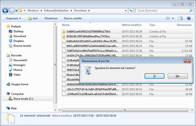The width and height of the screenshot is (196, 126).
Task: Select file starting with c16c2c75f27d
Action: (x=127, y=89)
